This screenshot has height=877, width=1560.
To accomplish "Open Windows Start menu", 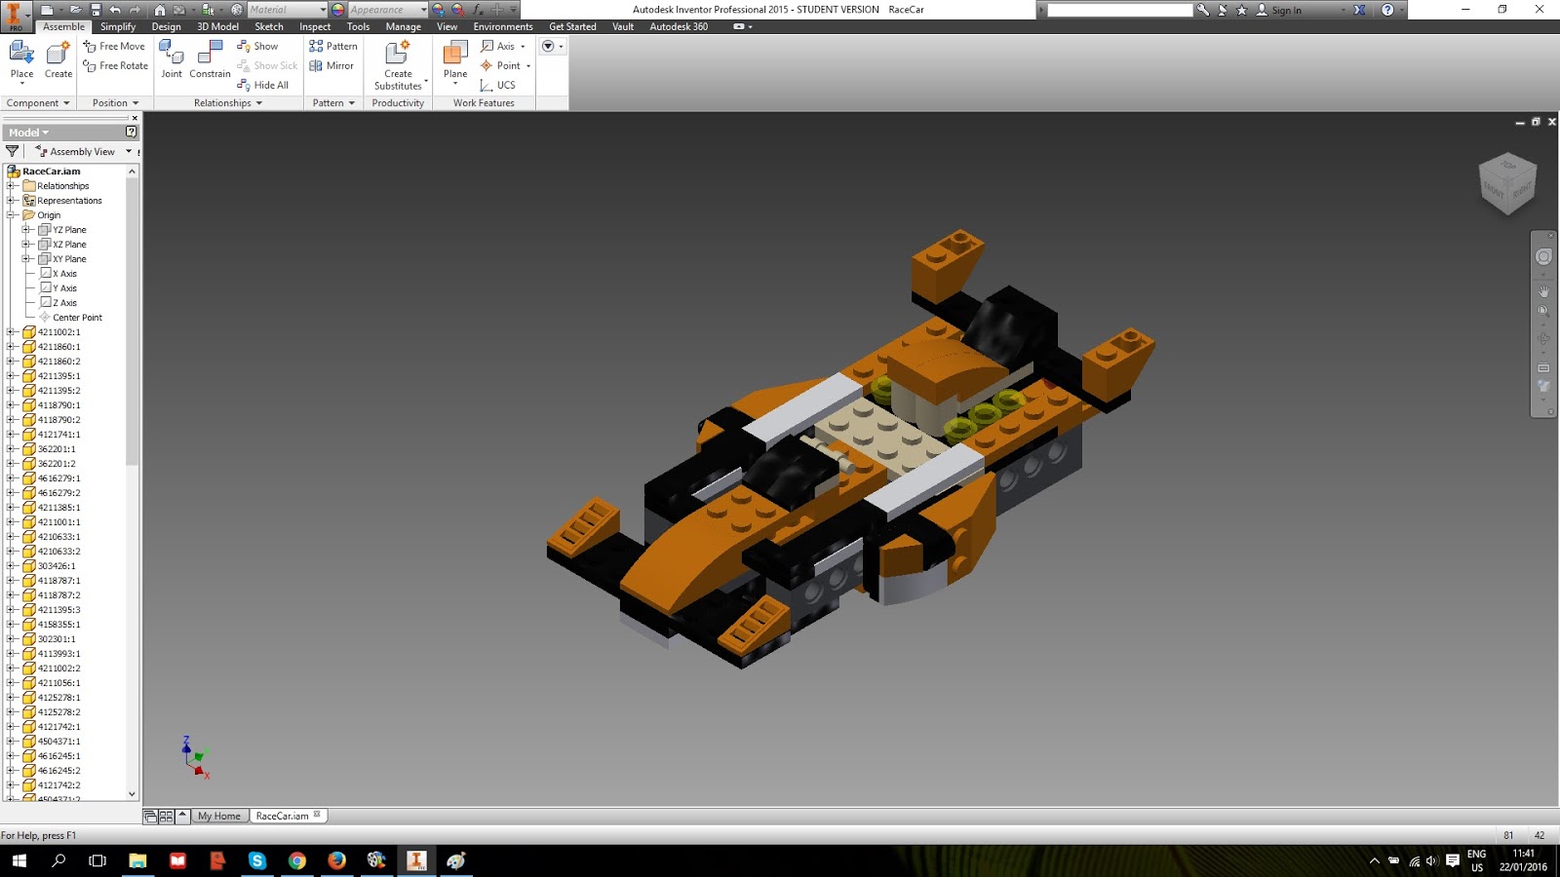I will pyautogui.click(x=19, y=860).
